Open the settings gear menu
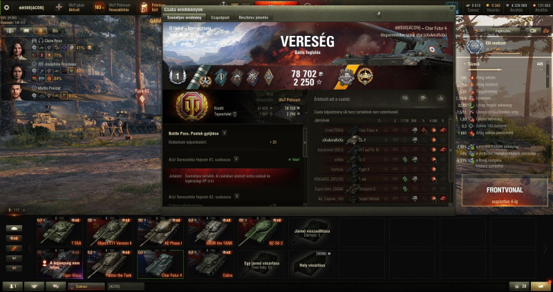The width and height of the screenshot is (553, 292). point(6,7)
